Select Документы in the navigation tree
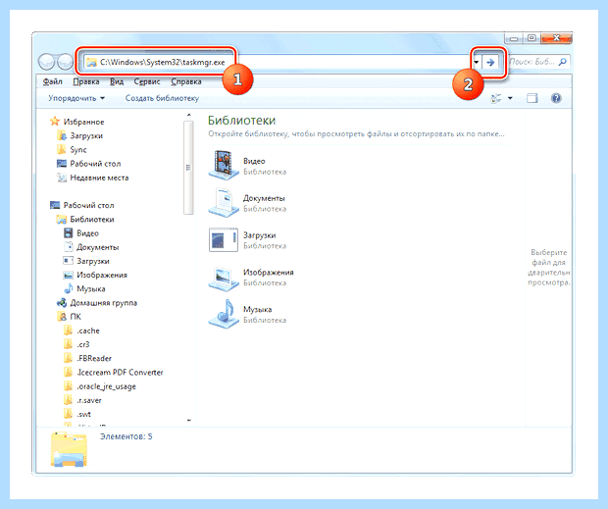The image size is (608, 509). (x=98, y=247)
